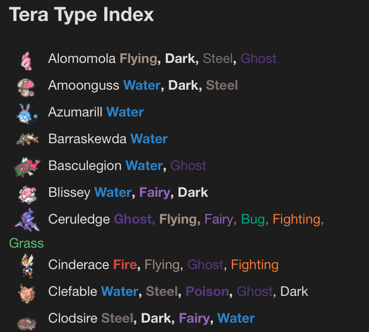The height and width of the screenshot is (332, 369).
Task: Click Basculegion's Ghost tera type
Action: coord(188,166)
